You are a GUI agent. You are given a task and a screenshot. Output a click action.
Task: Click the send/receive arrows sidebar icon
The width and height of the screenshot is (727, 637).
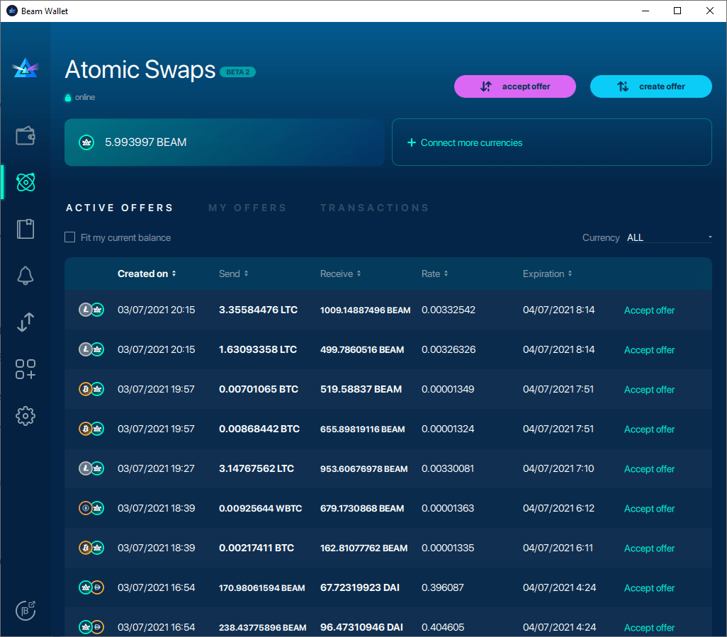pyautogui.click(x=26, y=322)
